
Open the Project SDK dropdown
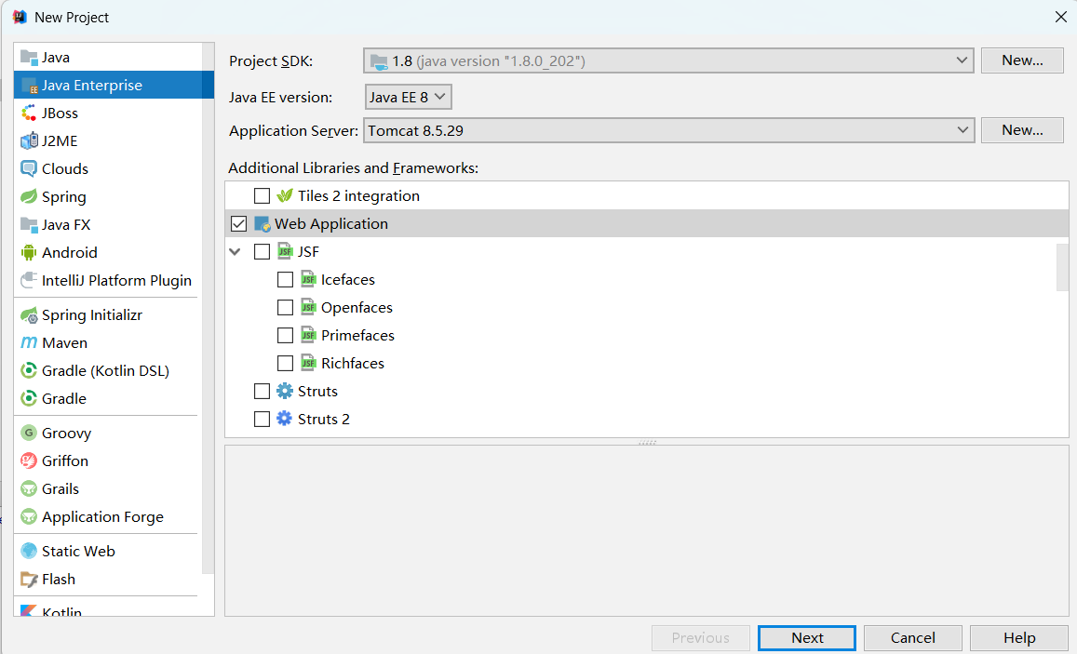click(668, 60)
